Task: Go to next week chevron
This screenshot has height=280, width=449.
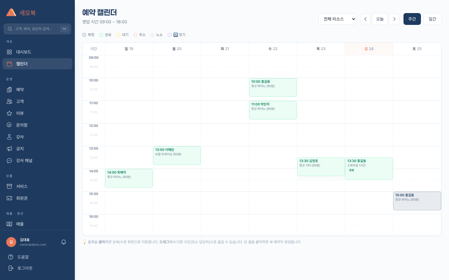Action: click(394, 19)
